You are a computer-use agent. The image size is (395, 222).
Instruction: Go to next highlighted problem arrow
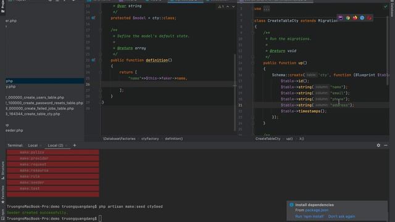[233, 7]
